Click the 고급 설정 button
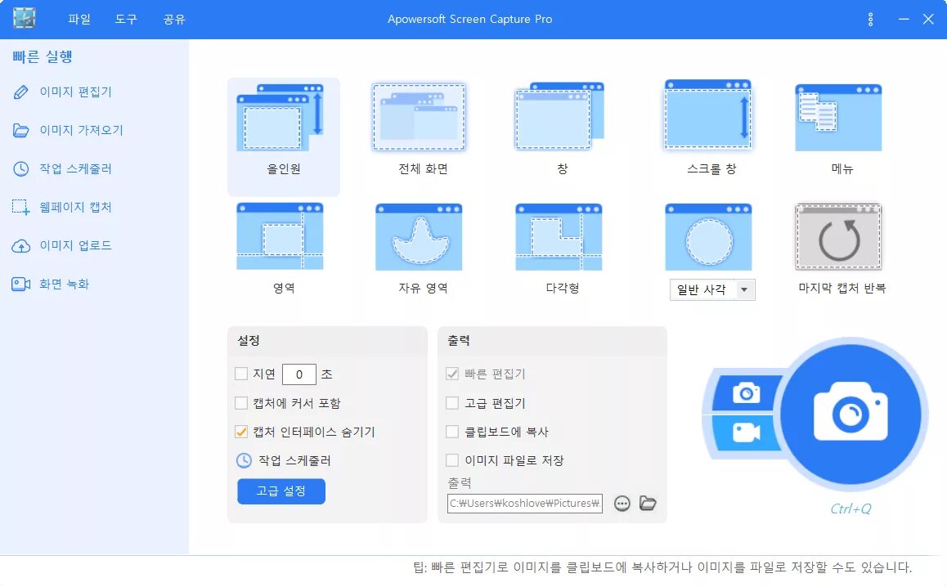 click(281, 491)
